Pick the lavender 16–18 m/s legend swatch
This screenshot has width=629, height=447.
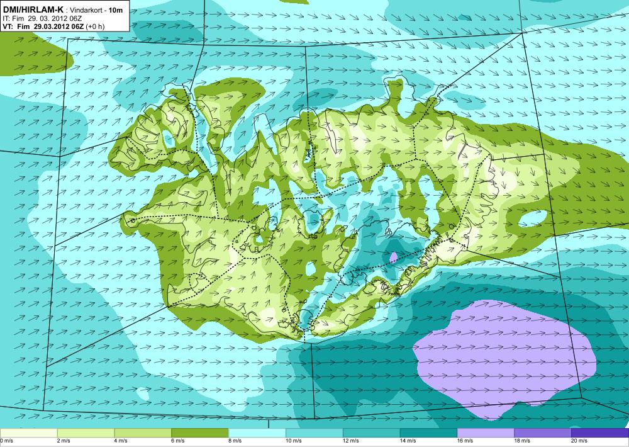(486, 433)
